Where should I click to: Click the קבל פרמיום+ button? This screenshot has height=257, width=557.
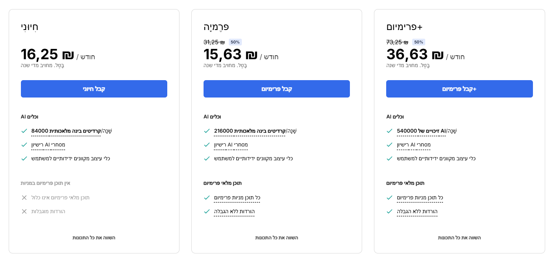click(459, 89)
